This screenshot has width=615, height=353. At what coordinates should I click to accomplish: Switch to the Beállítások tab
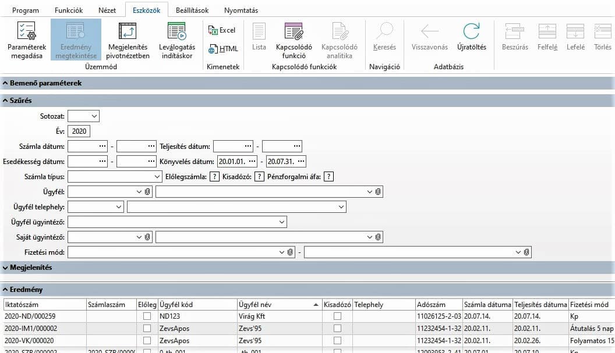coord(192,10)
